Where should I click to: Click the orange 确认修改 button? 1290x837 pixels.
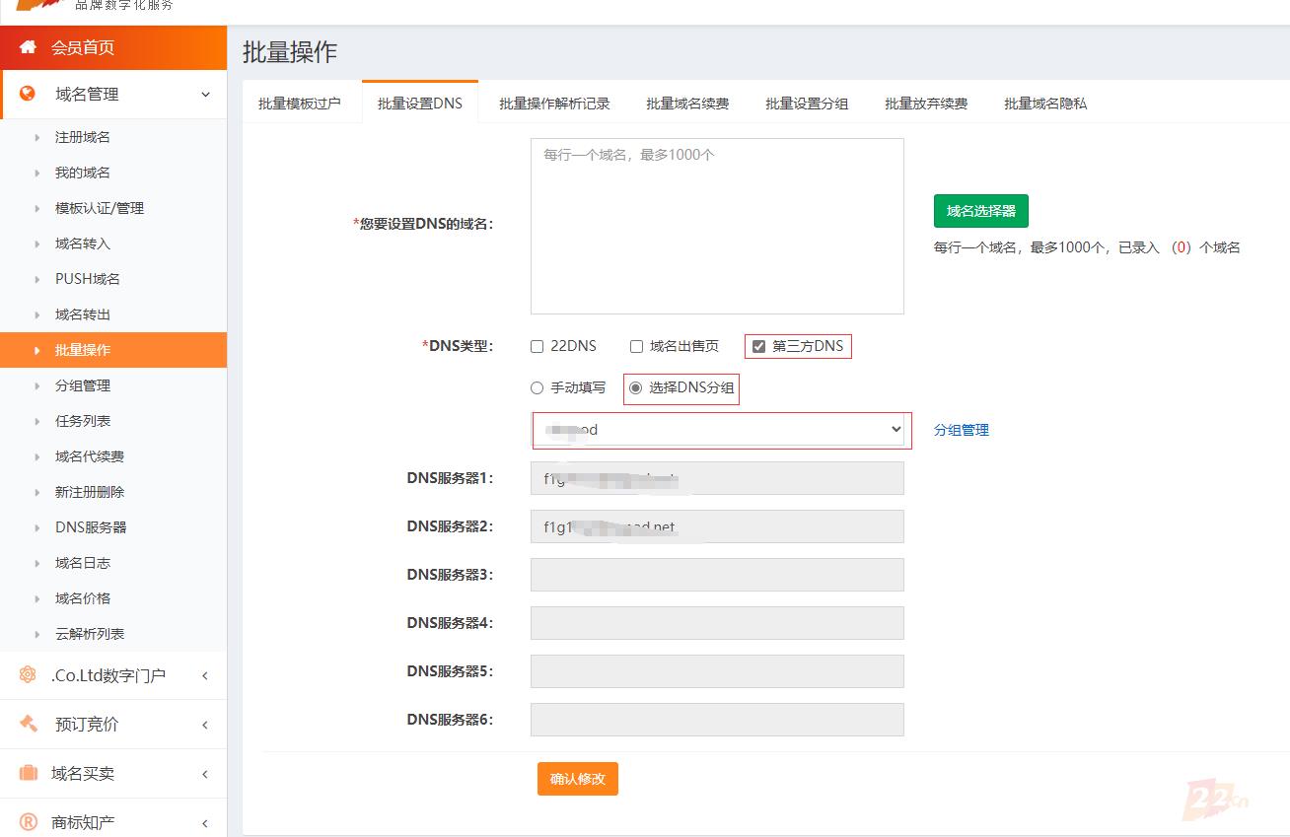coord(578,779)
